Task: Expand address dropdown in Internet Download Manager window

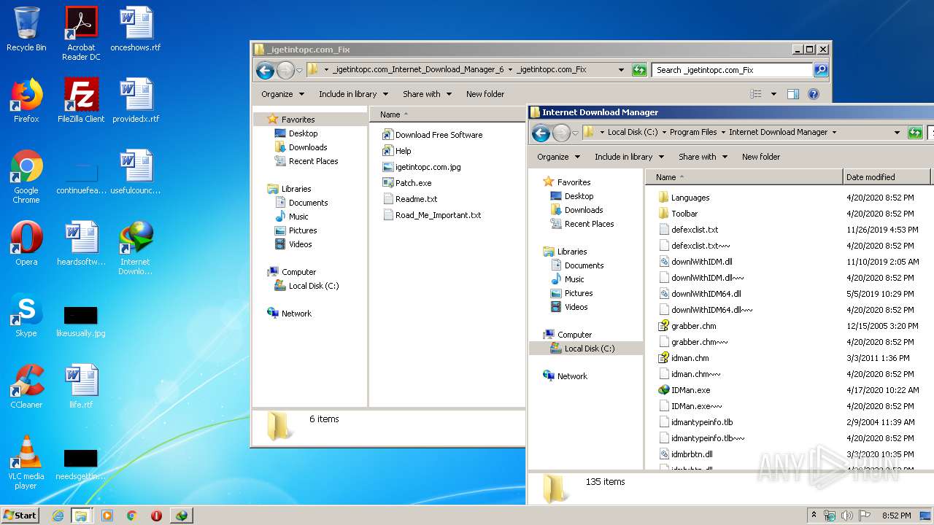Action: coord(897,133)
